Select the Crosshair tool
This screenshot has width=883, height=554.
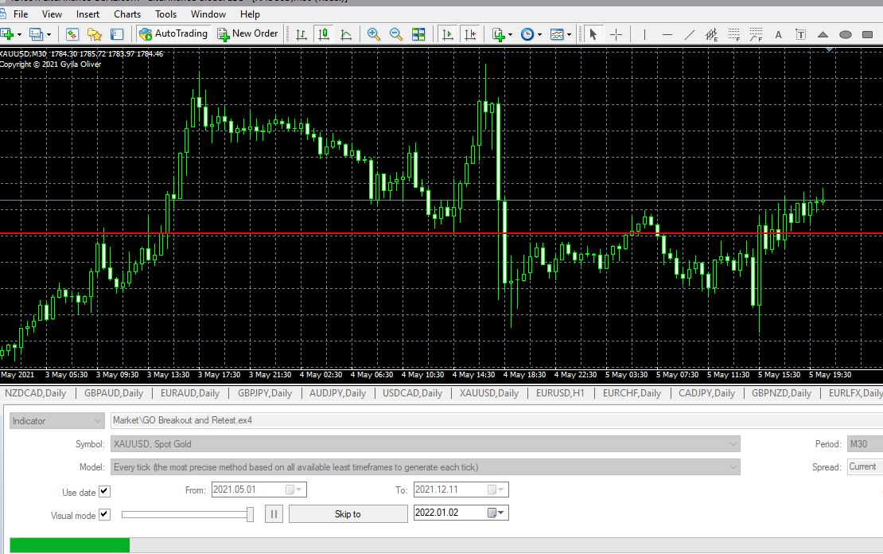coord(616,34)
